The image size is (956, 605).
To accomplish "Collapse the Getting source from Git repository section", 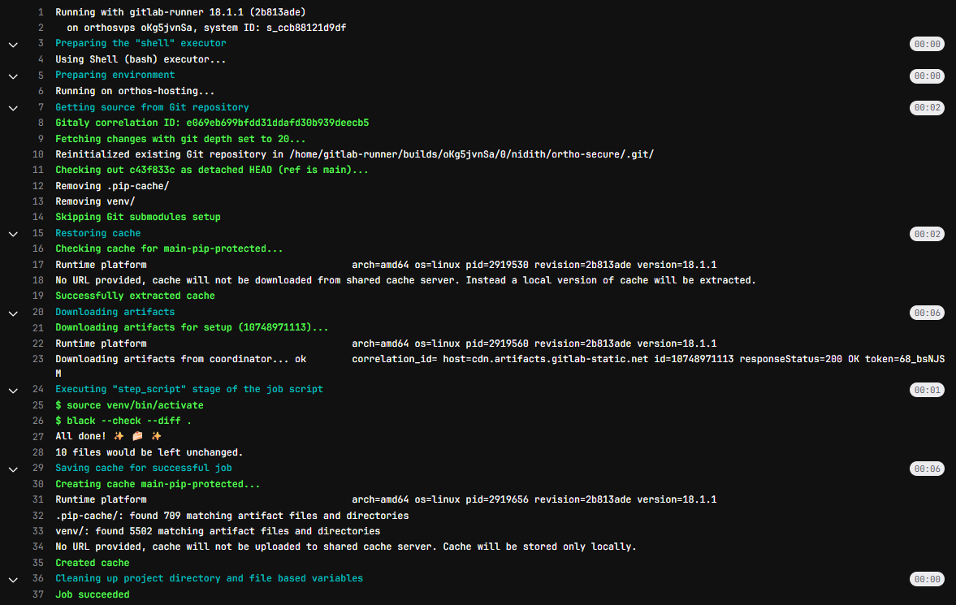I will click(x=13, y=108).
